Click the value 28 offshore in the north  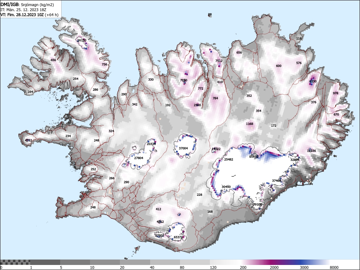pos(210,14)
